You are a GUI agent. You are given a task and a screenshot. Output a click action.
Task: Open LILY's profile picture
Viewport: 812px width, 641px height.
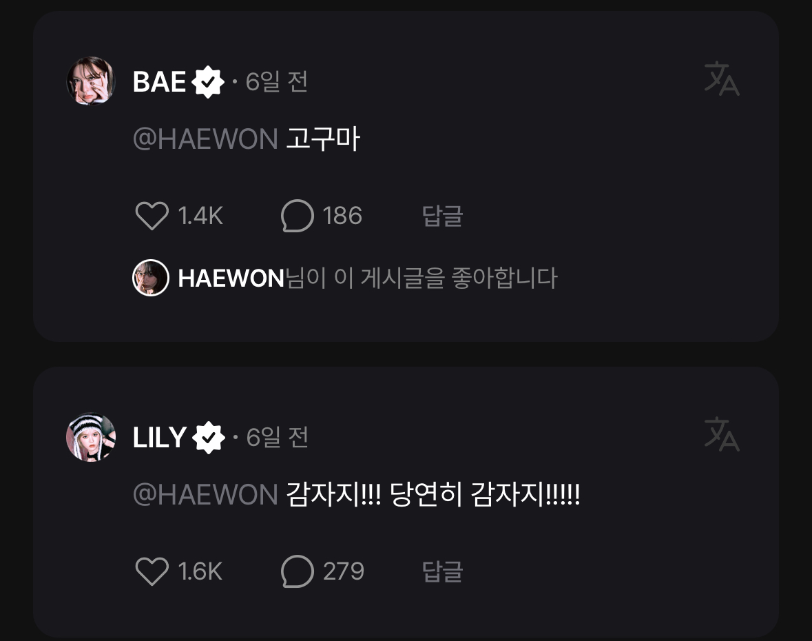pyautogui.click(x=91, y=437)
